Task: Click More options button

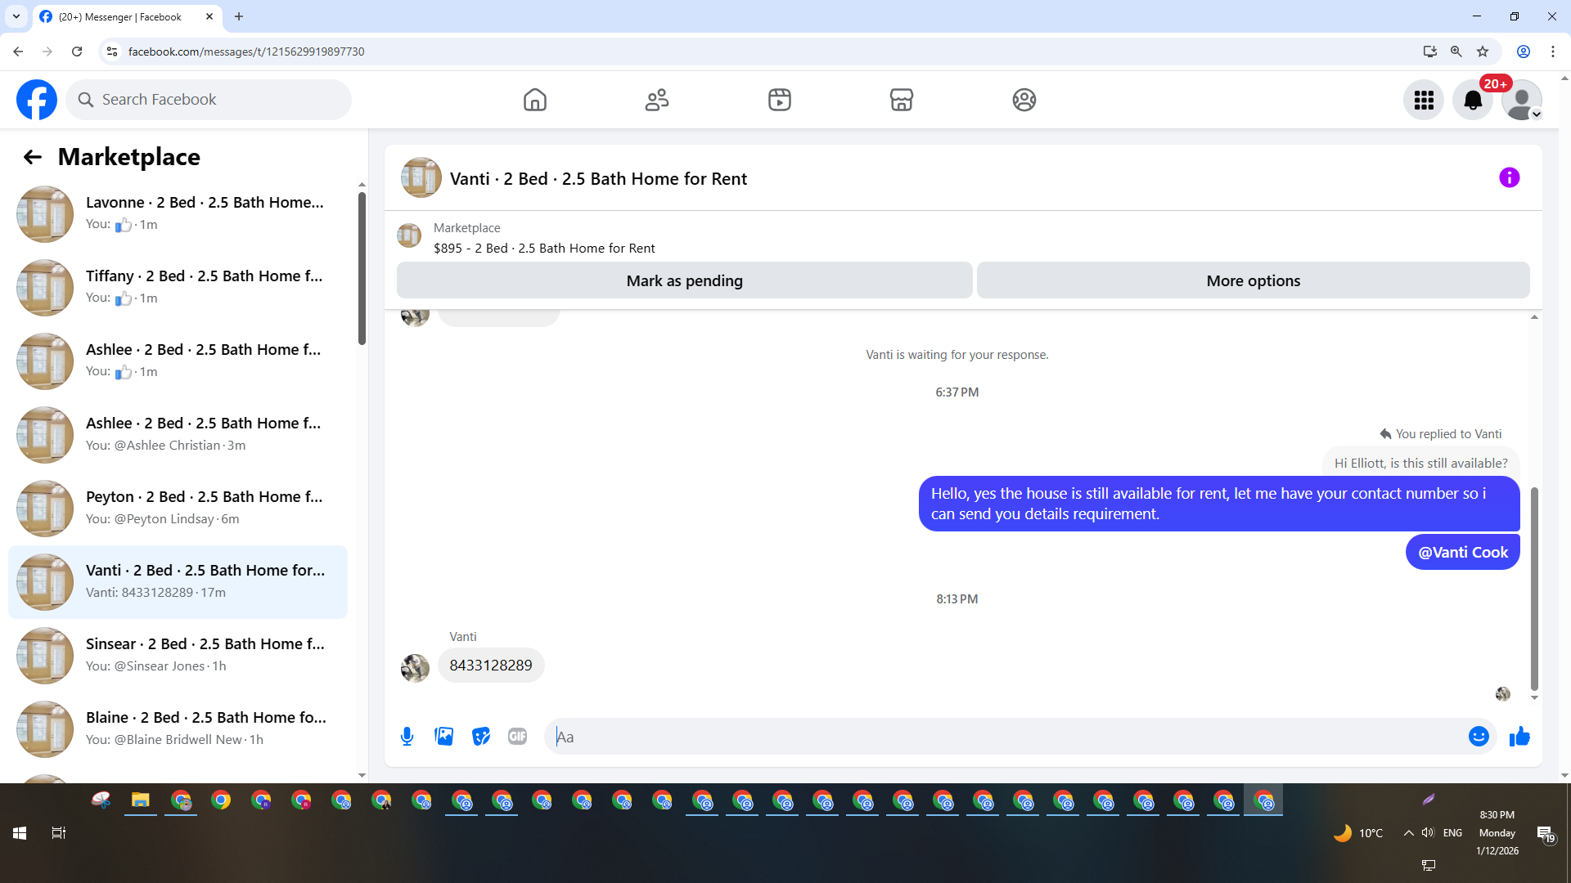Action: tap(1253, 280)
